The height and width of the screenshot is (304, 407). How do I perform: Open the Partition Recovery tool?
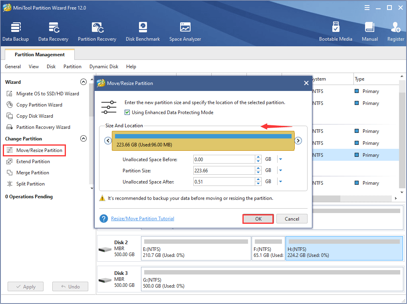pos(97,32)
